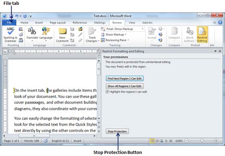Switch to the Mailings tab
The image size is (225, 156).
(x=100, y=22)
